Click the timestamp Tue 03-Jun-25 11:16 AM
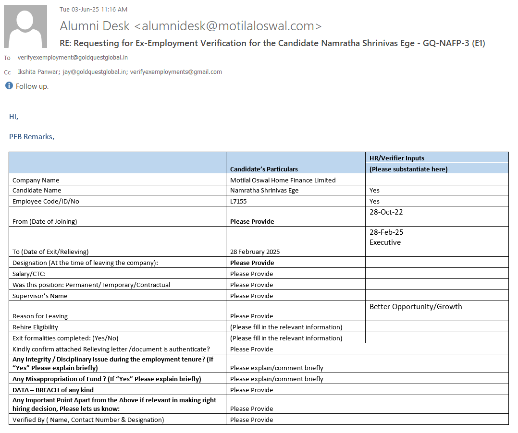Screen dimensions: 518x433 [94, 9]
